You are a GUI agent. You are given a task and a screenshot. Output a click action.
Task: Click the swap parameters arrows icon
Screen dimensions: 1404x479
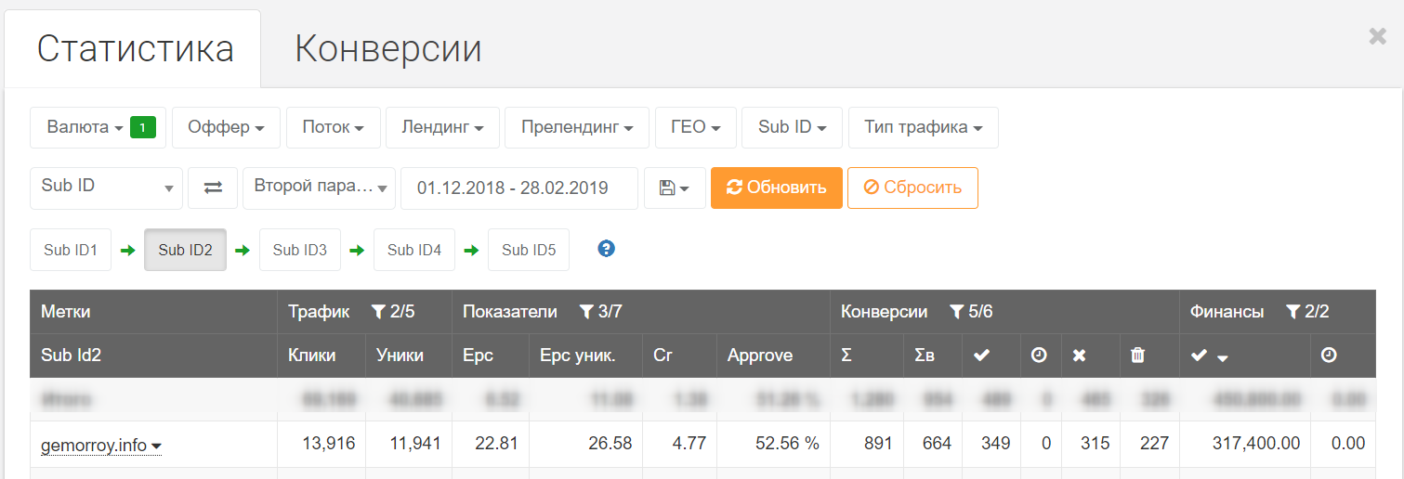(213, 188)
